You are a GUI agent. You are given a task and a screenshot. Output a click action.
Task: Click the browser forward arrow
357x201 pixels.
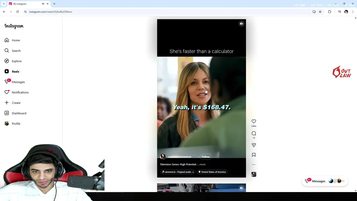click(x=11, y=12)
